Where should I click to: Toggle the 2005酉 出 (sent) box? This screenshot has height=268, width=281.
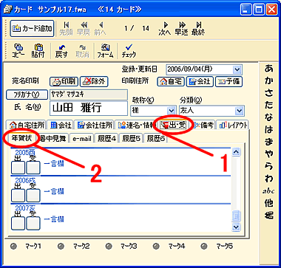click(18, 168)
